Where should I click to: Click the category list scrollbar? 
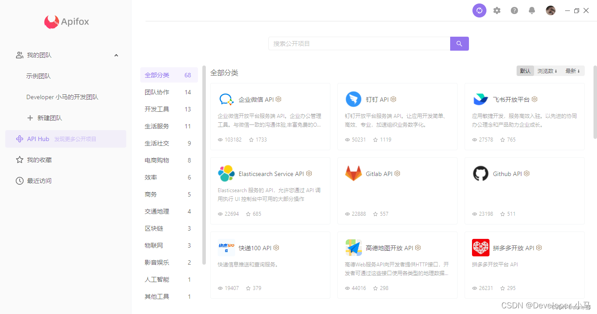(x=204, y=165)
